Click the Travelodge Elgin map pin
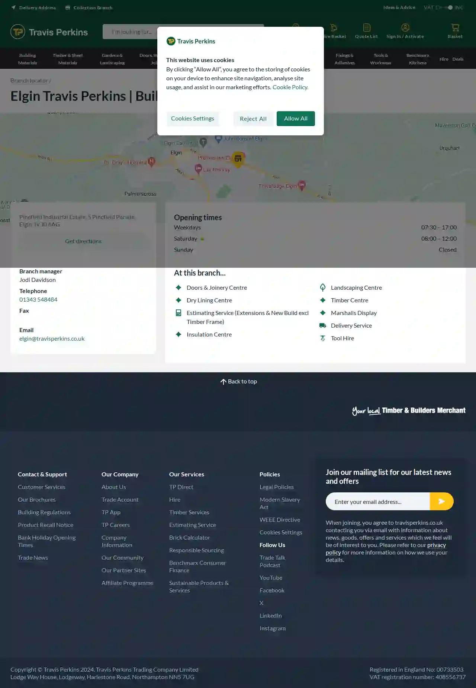 coord(302,185)
